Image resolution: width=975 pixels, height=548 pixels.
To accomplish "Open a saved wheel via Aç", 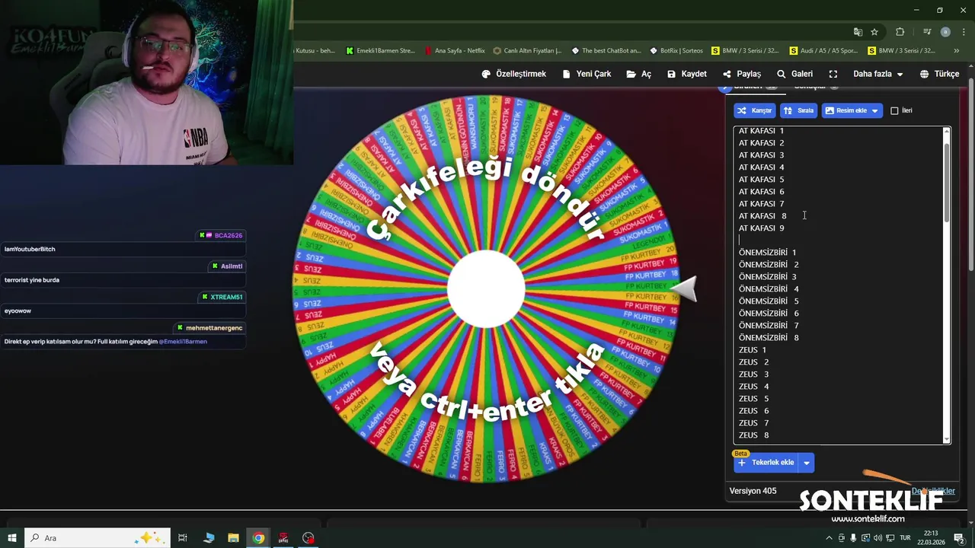I will (639, 74).
